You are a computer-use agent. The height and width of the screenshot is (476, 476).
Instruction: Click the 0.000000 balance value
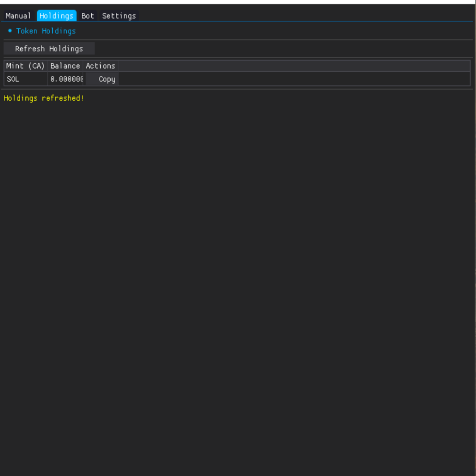(x=66, y=79)
